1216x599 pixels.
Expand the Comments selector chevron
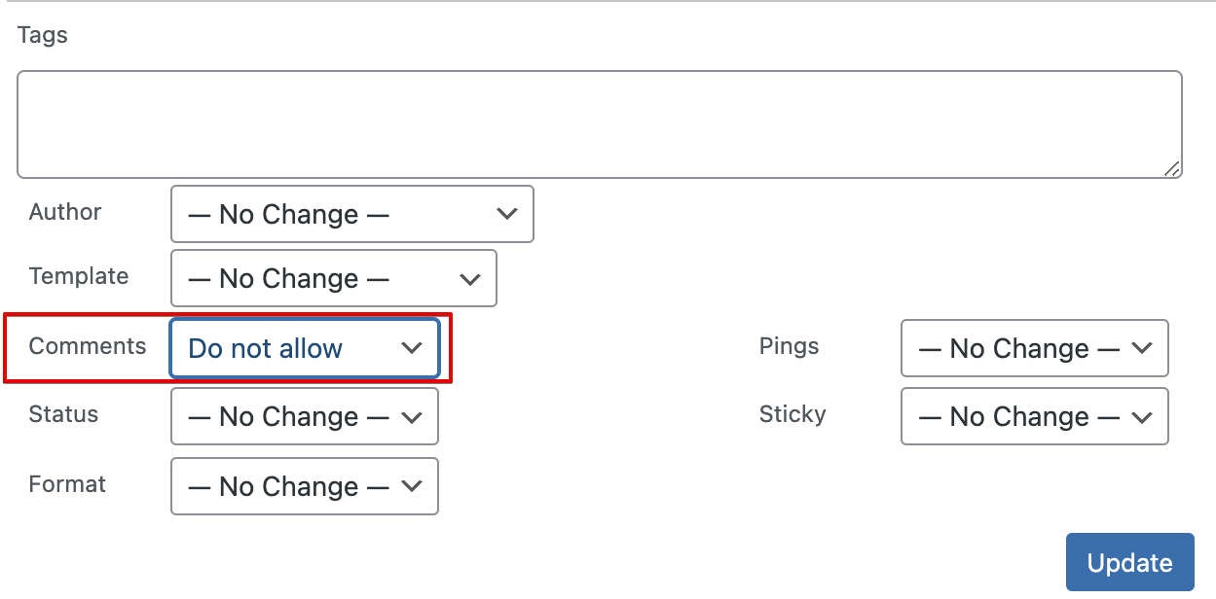[x=412, y=348]
